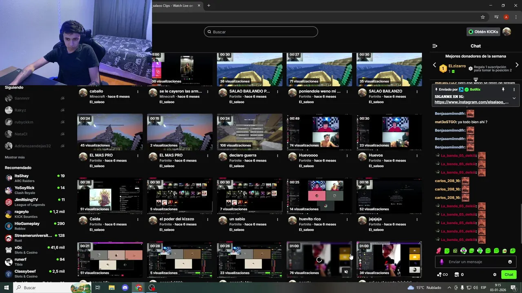Show next top donor with right arrow
Screen dimensions: 522x293
[517, 65]
